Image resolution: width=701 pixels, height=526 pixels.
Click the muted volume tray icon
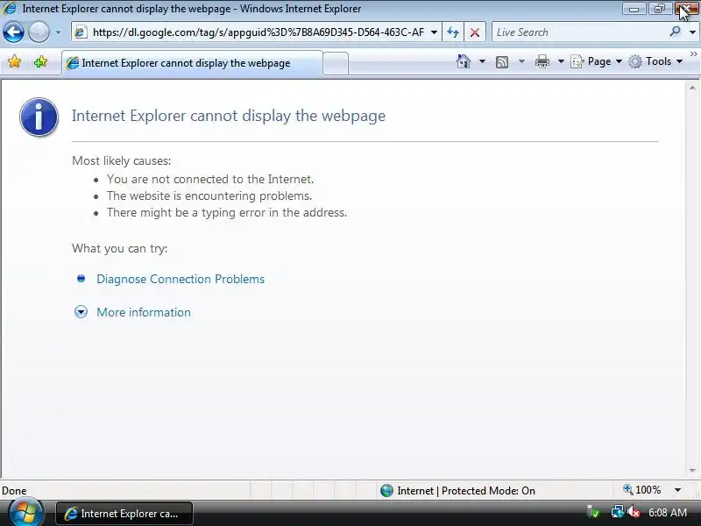634,512
